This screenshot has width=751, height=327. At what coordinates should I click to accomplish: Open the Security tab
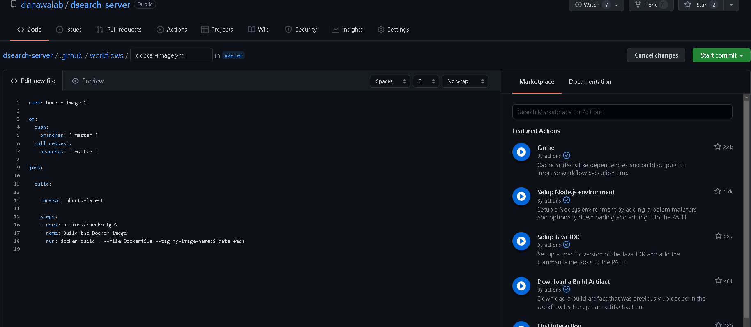coord(301,30)
